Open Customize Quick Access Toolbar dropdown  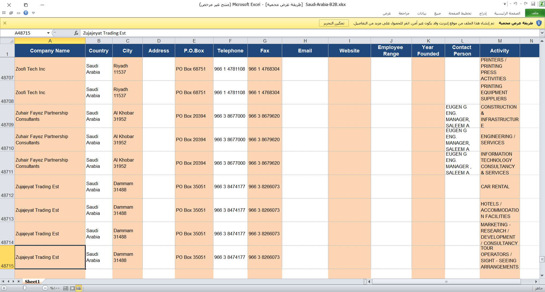click(x=505, y=4)
